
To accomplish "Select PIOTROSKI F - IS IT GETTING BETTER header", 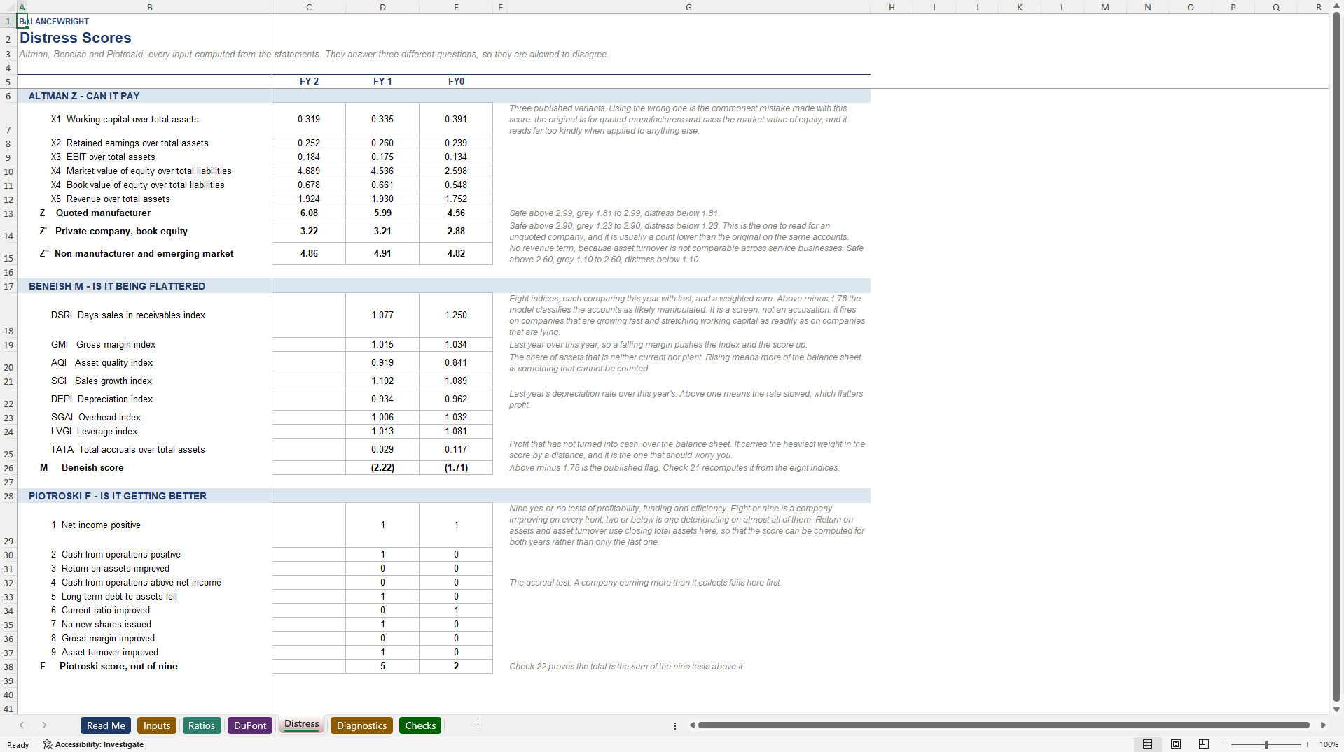I will (118, 496).
